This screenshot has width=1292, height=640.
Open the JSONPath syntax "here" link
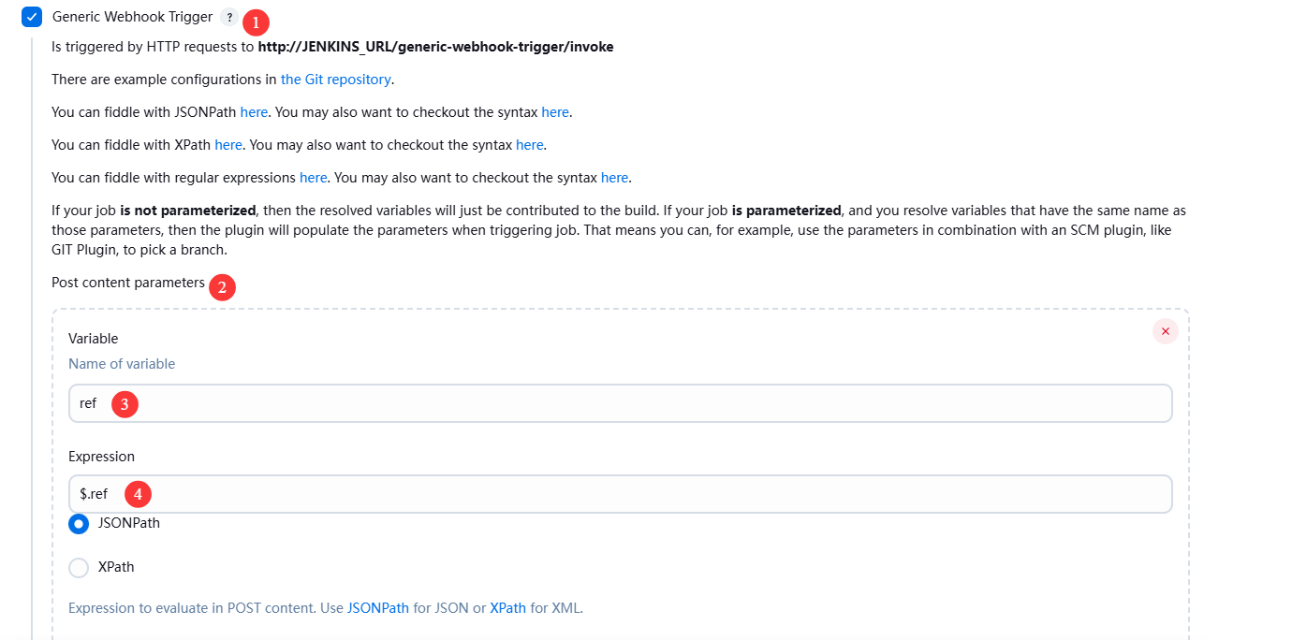[555, 112]
